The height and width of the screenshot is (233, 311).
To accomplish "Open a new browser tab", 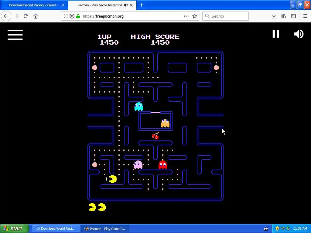I will (x=142, y=5).
